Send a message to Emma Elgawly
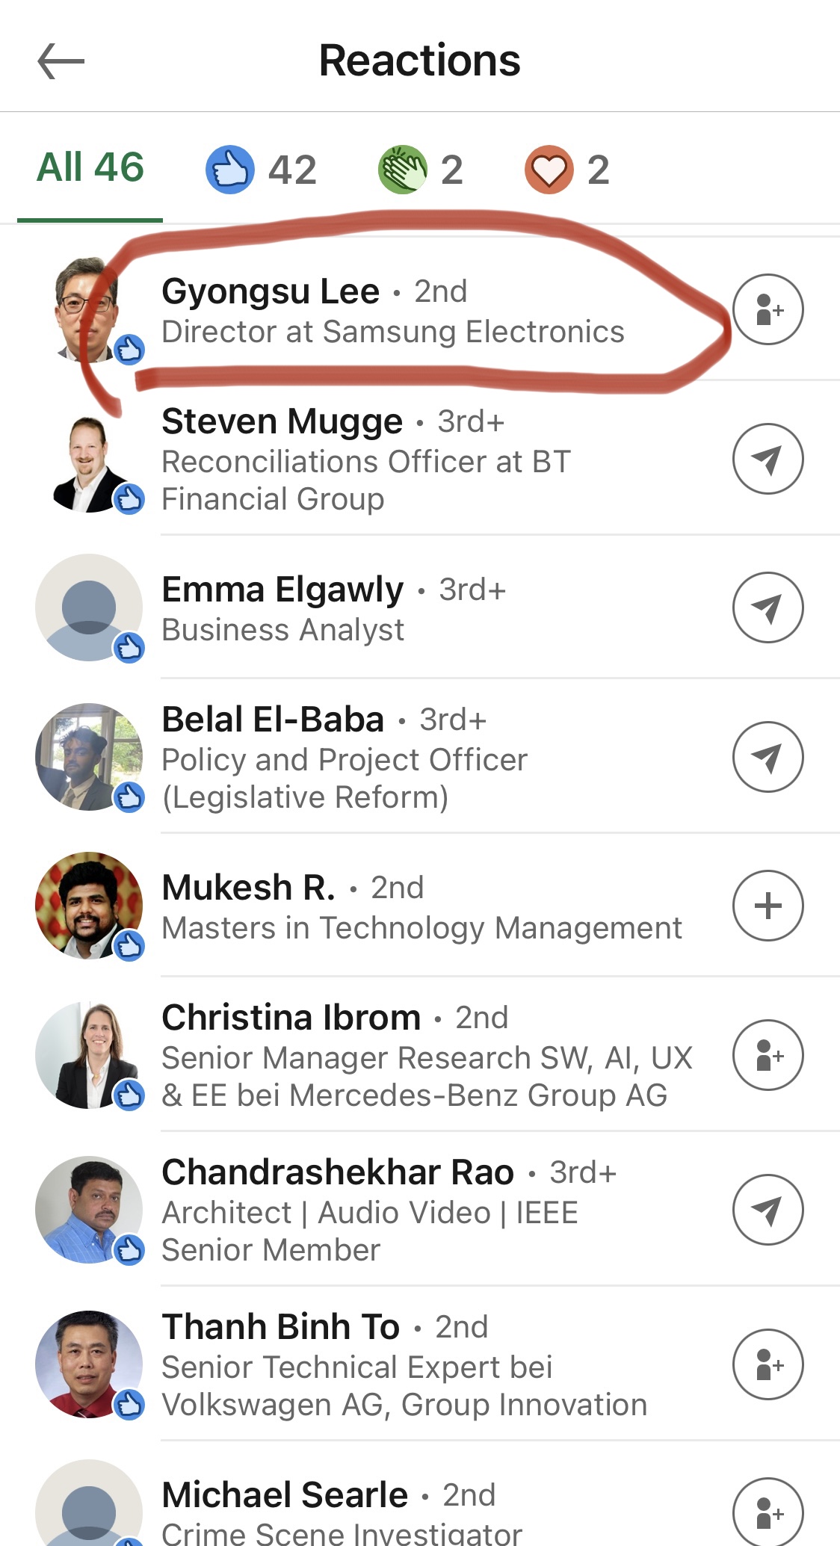The width and height of the screenshot is (840, 1546). tap(768, 607)
